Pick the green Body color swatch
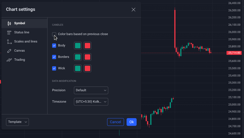This screenshot has height=138, width=244. [78, 46]
